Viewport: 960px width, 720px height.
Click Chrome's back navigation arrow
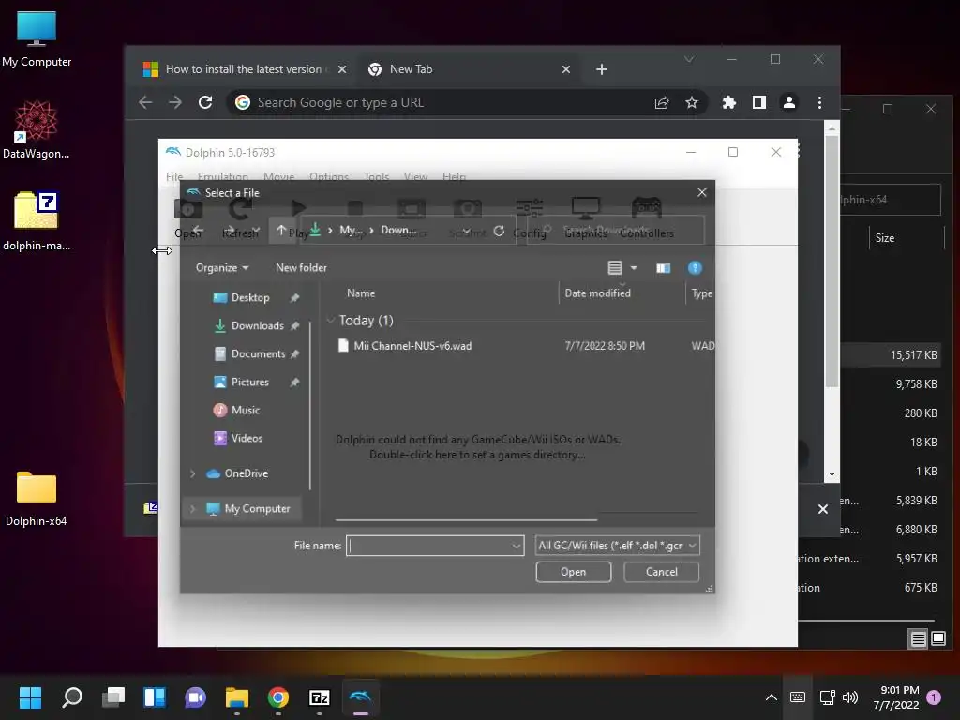click(x=145, y=102)
